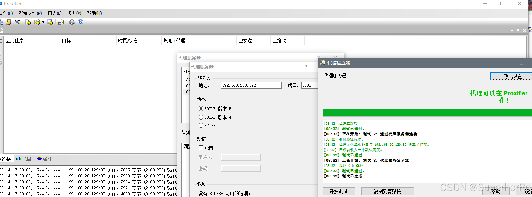Image resolution: width=532 pixels, height=197 pixels.
Task: Toggle the connections panel pin icon
Action: click(518, 30)
